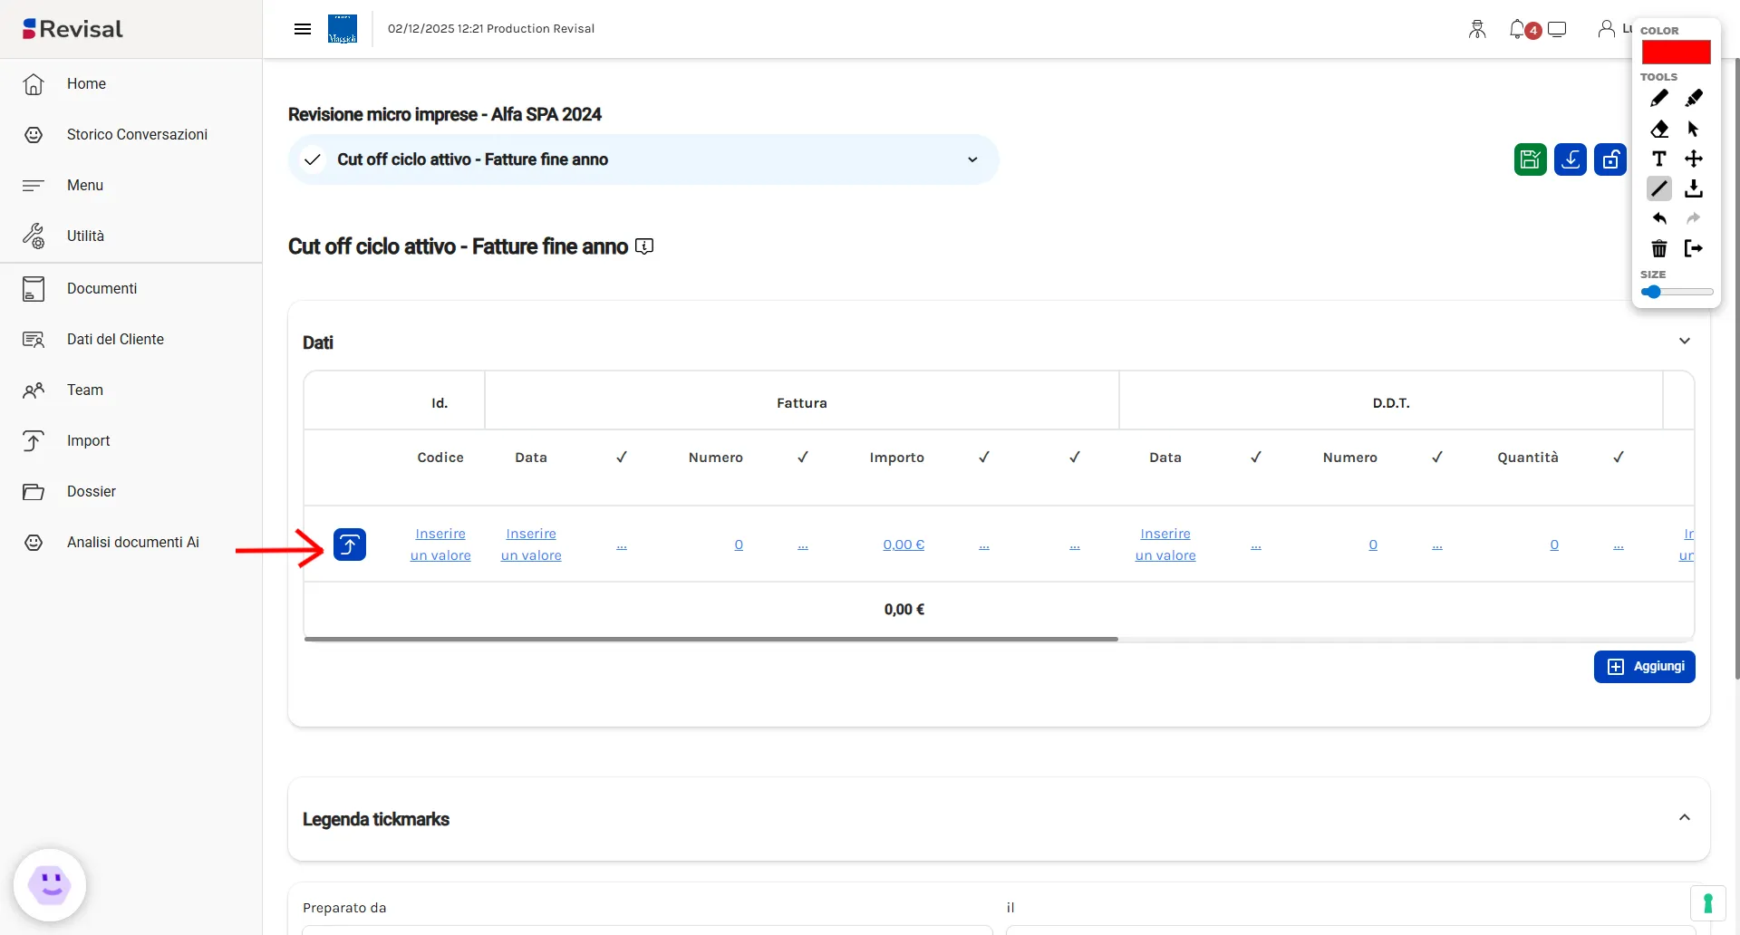Open the notifications bell icon
The image size is (1740, 935).
[1518, 29]
